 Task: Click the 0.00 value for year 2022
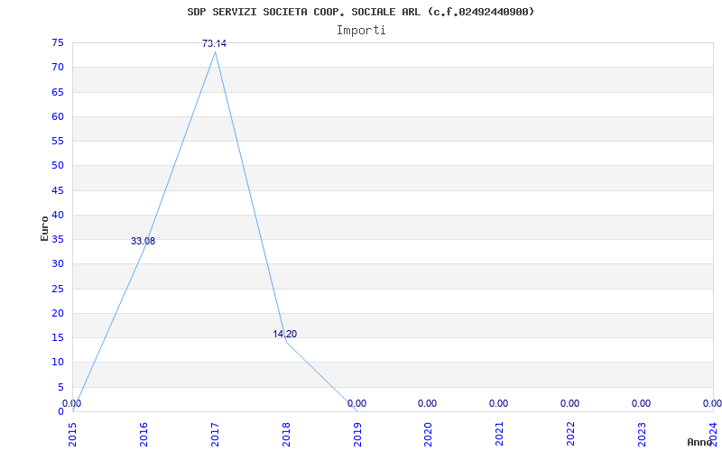click(x=569, y=403)
